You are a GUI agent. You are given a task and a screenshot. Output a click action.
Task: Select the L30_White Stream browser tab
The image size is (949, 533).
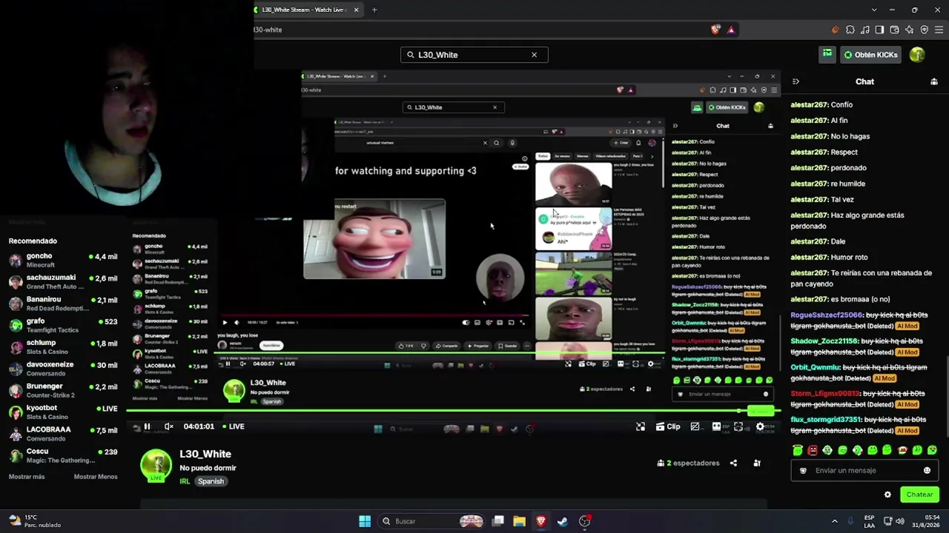[305, 10]
